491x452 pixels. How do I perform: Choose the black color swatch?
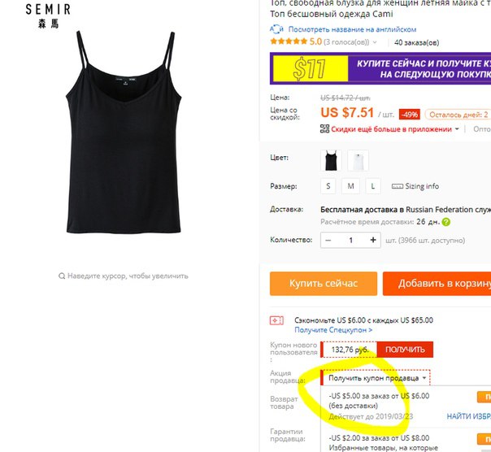click(331, 160)
